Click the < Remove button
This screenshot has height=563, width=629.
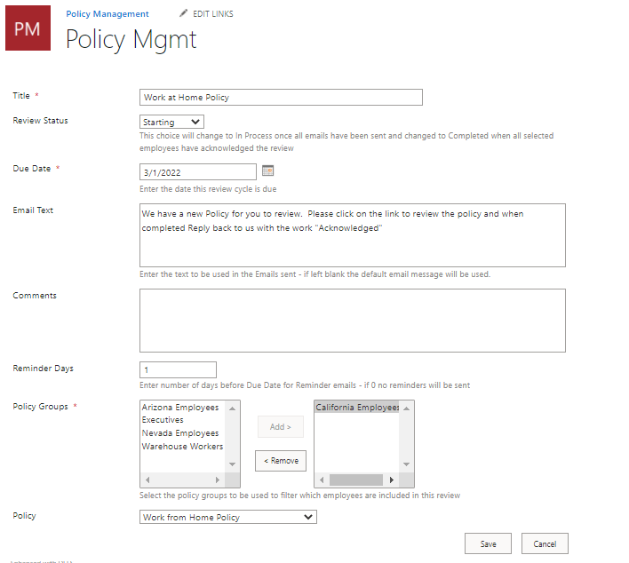[x=281, y=461]
